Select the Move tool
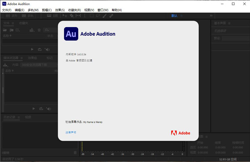 point(65,15)
